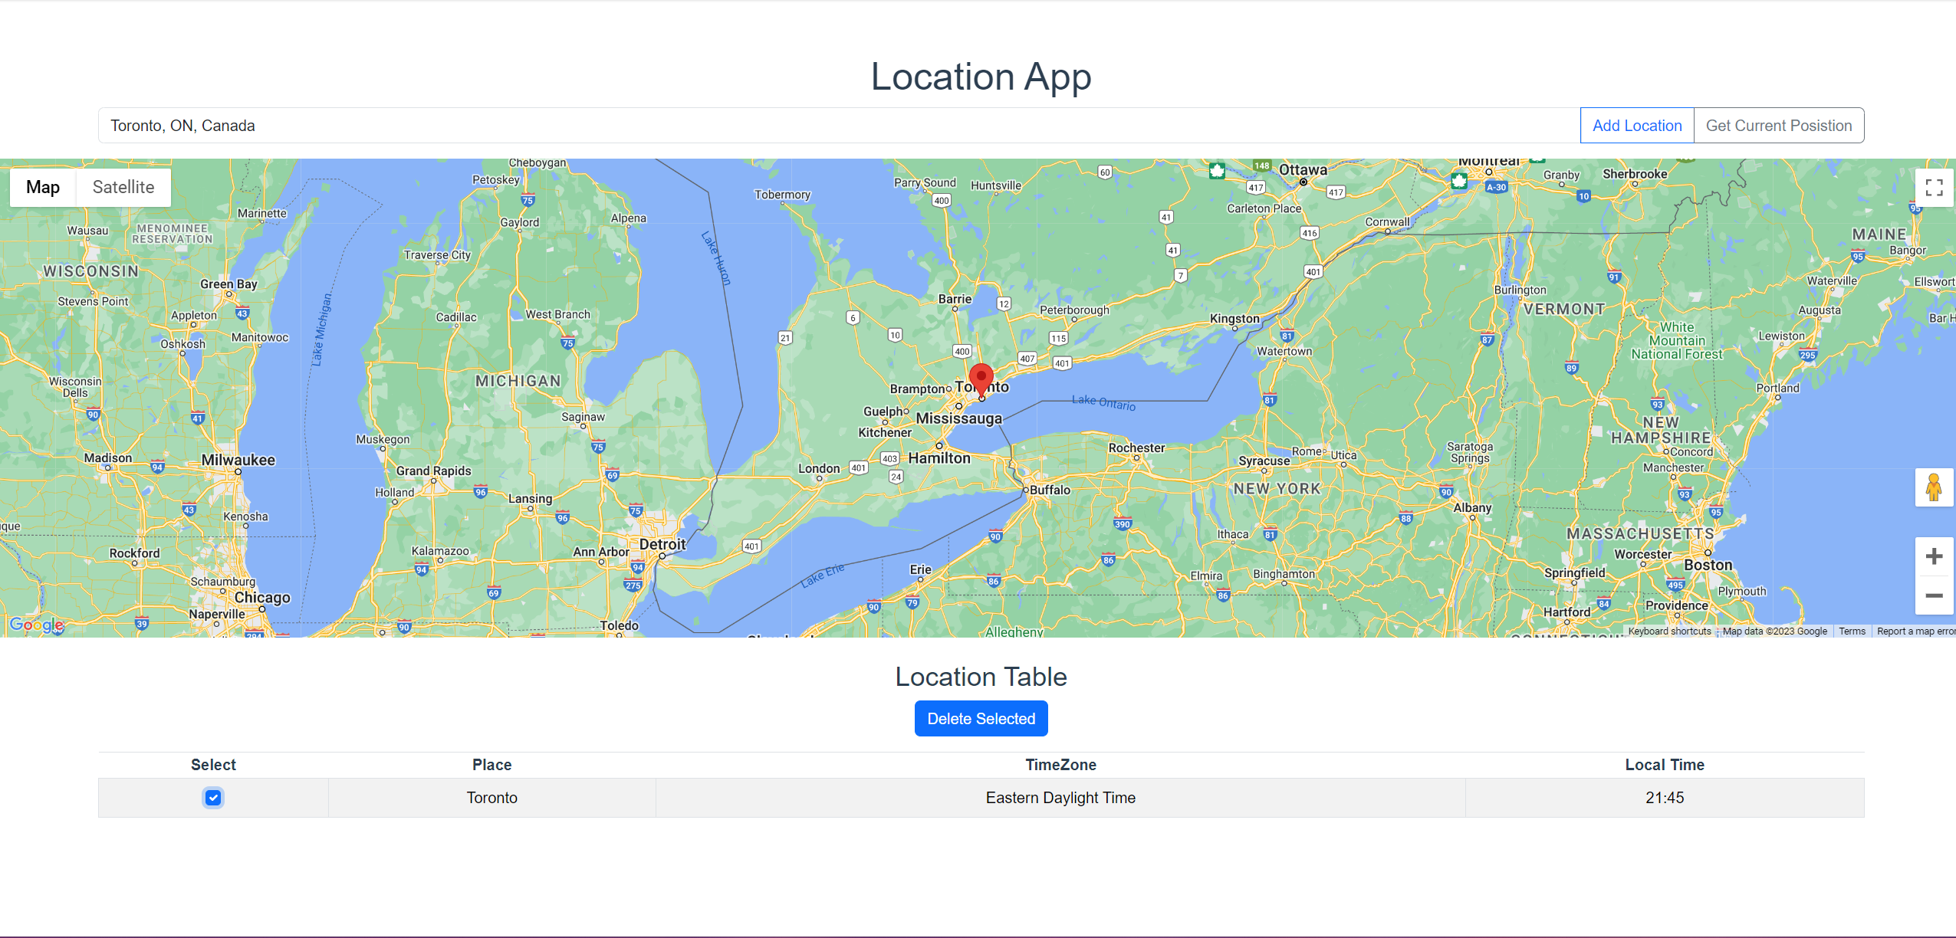1956x938 pixels.
Task: Zoom in using the plus icon
Action: pyautogui.click(x=1935, y=556)
